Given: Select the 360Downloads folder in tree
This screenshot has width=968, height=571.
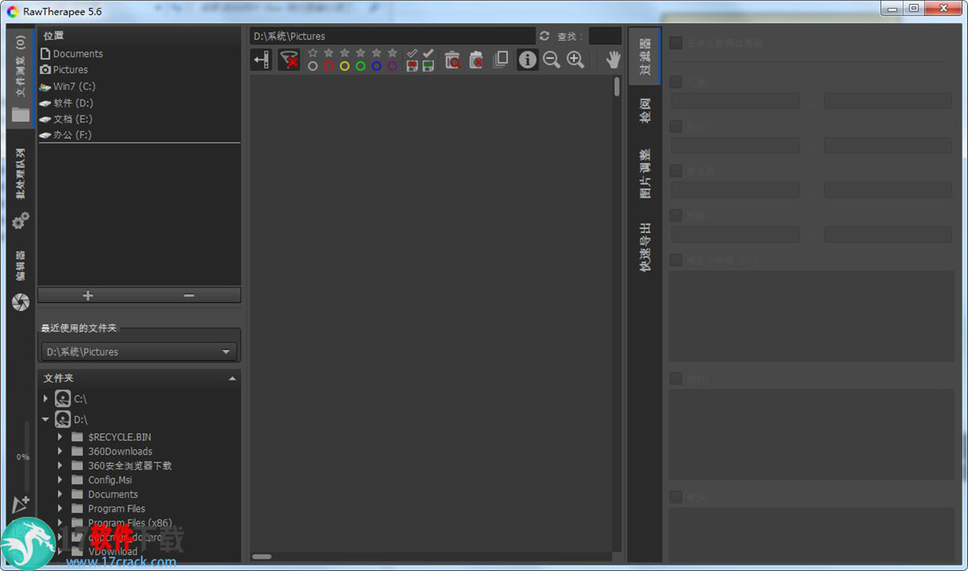Looking at the screenshot, I should point(120,451).
